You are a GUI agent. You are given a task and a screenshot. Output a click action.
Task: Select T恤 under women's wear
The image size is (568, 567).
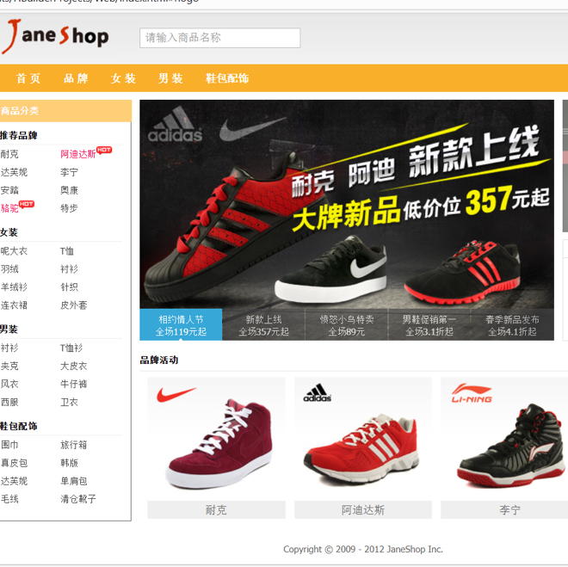(x=67, y=251)
